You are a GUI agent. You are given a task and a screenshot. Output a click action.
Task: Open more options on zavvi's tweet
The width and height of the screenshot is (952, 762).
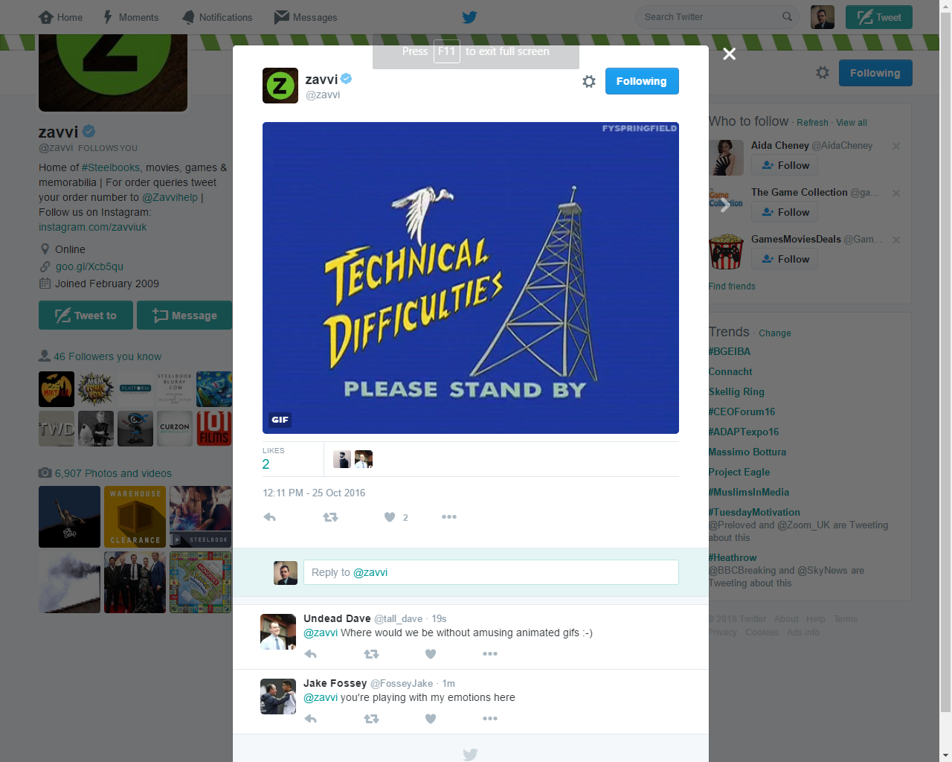[449, 517]
